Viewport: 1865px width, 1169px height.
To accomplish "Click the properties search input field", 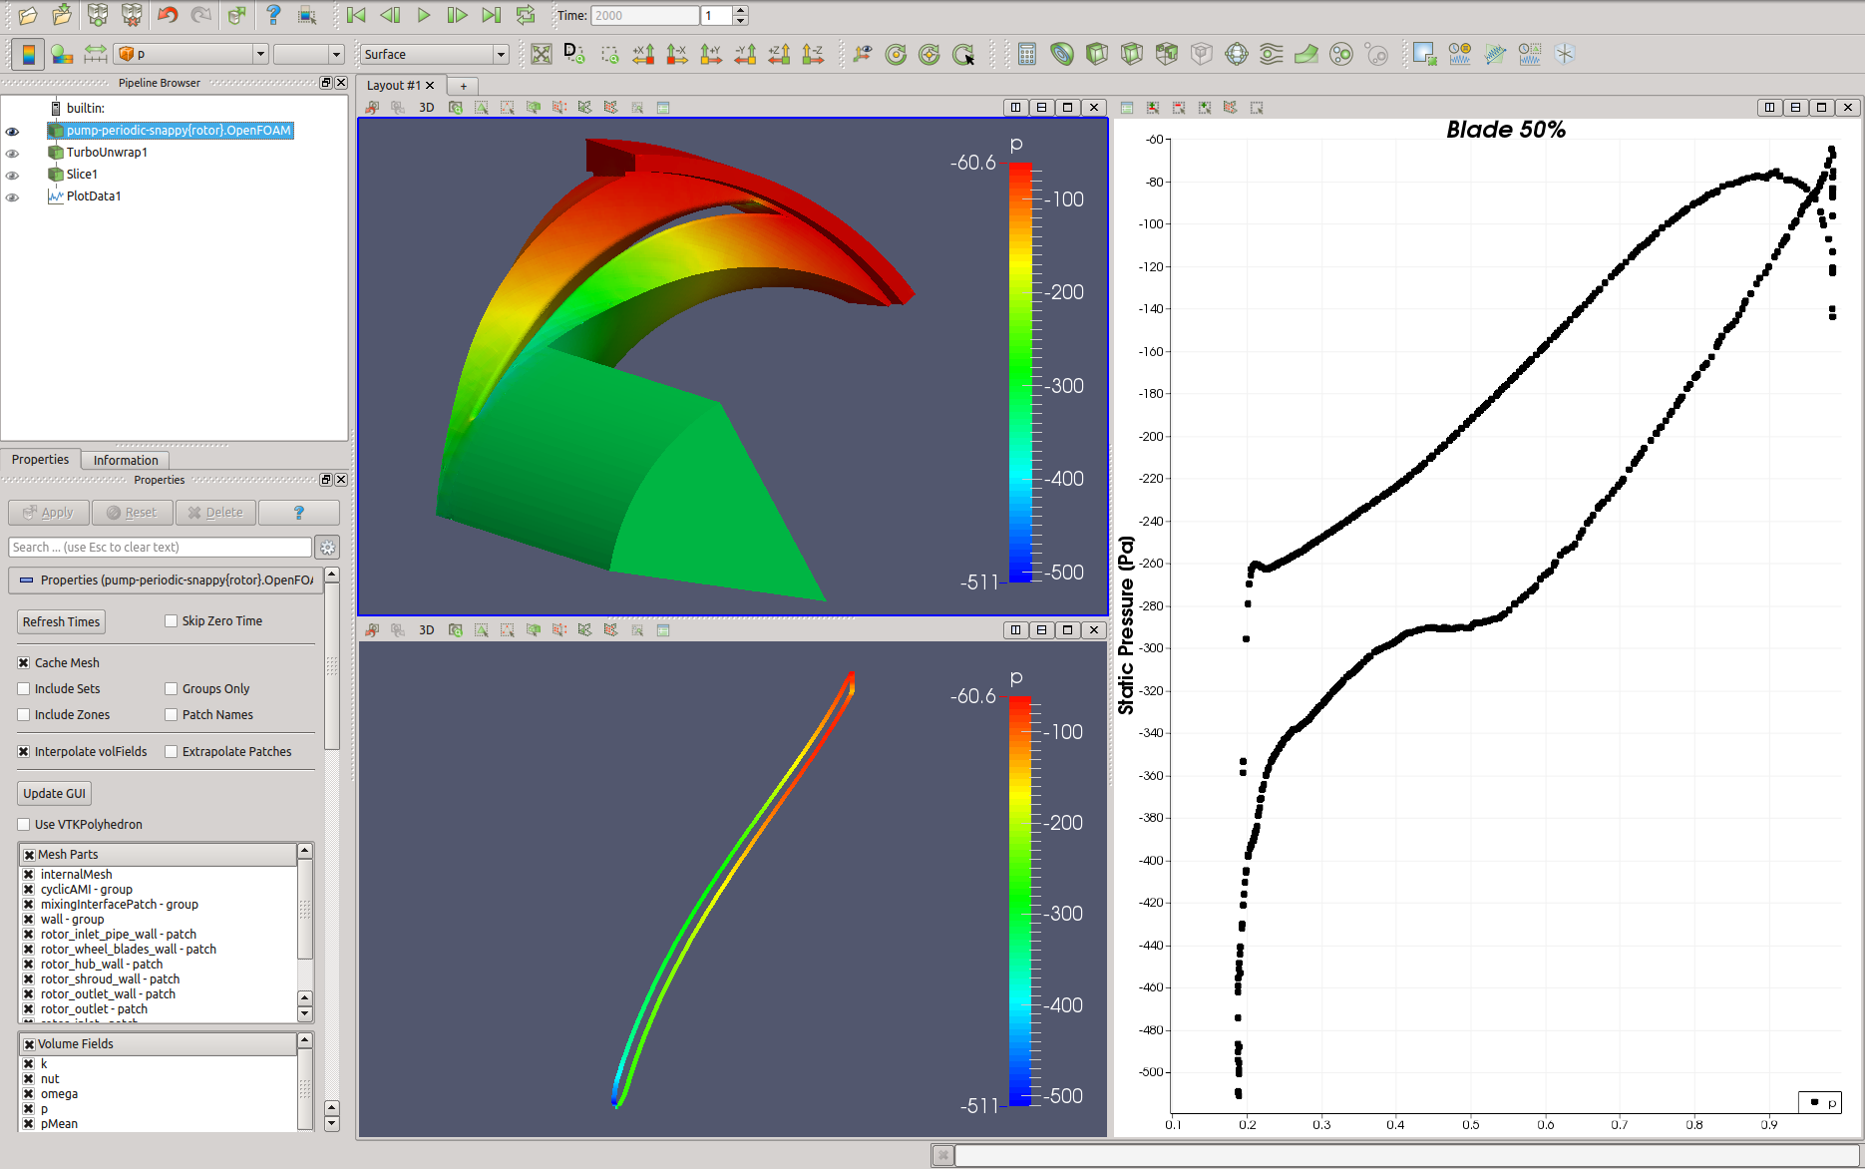I will [160, 548].
